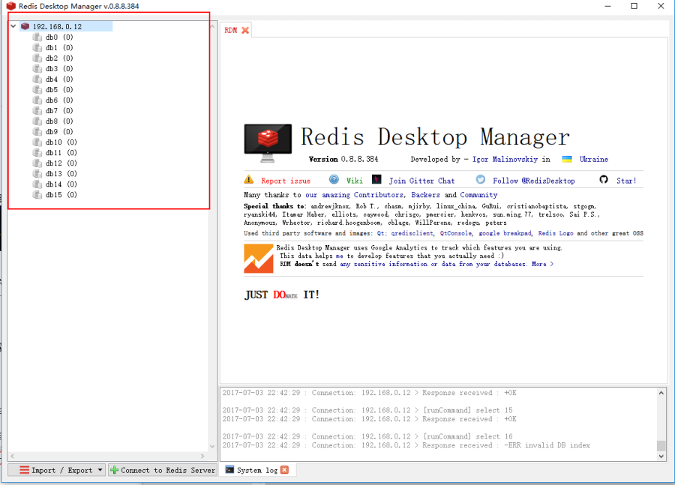This screenshot has width=675, height=485.
Task: Click the Redis Desktop Manager monitor logo
Action: (x=268, y=143)
